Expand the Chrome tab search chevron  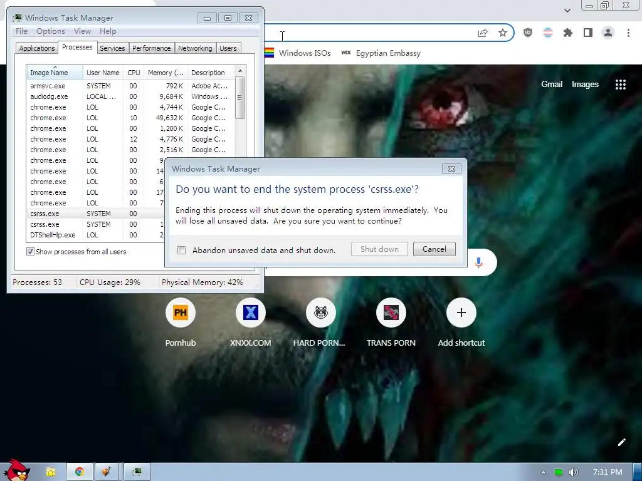[x=567, y=10]
